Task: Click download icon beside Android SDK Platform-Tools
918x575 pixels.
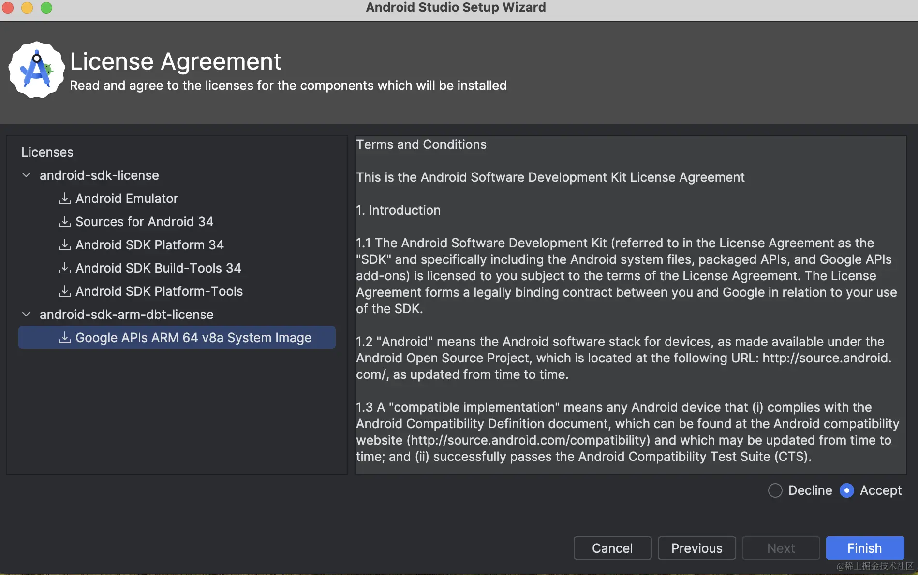Action: [64, 291]
